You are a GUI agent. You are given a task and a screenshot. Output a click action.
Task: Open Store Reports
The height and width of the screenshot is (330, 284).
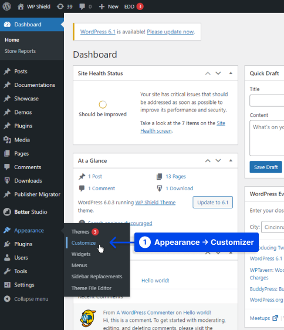(x=20, y=51)
